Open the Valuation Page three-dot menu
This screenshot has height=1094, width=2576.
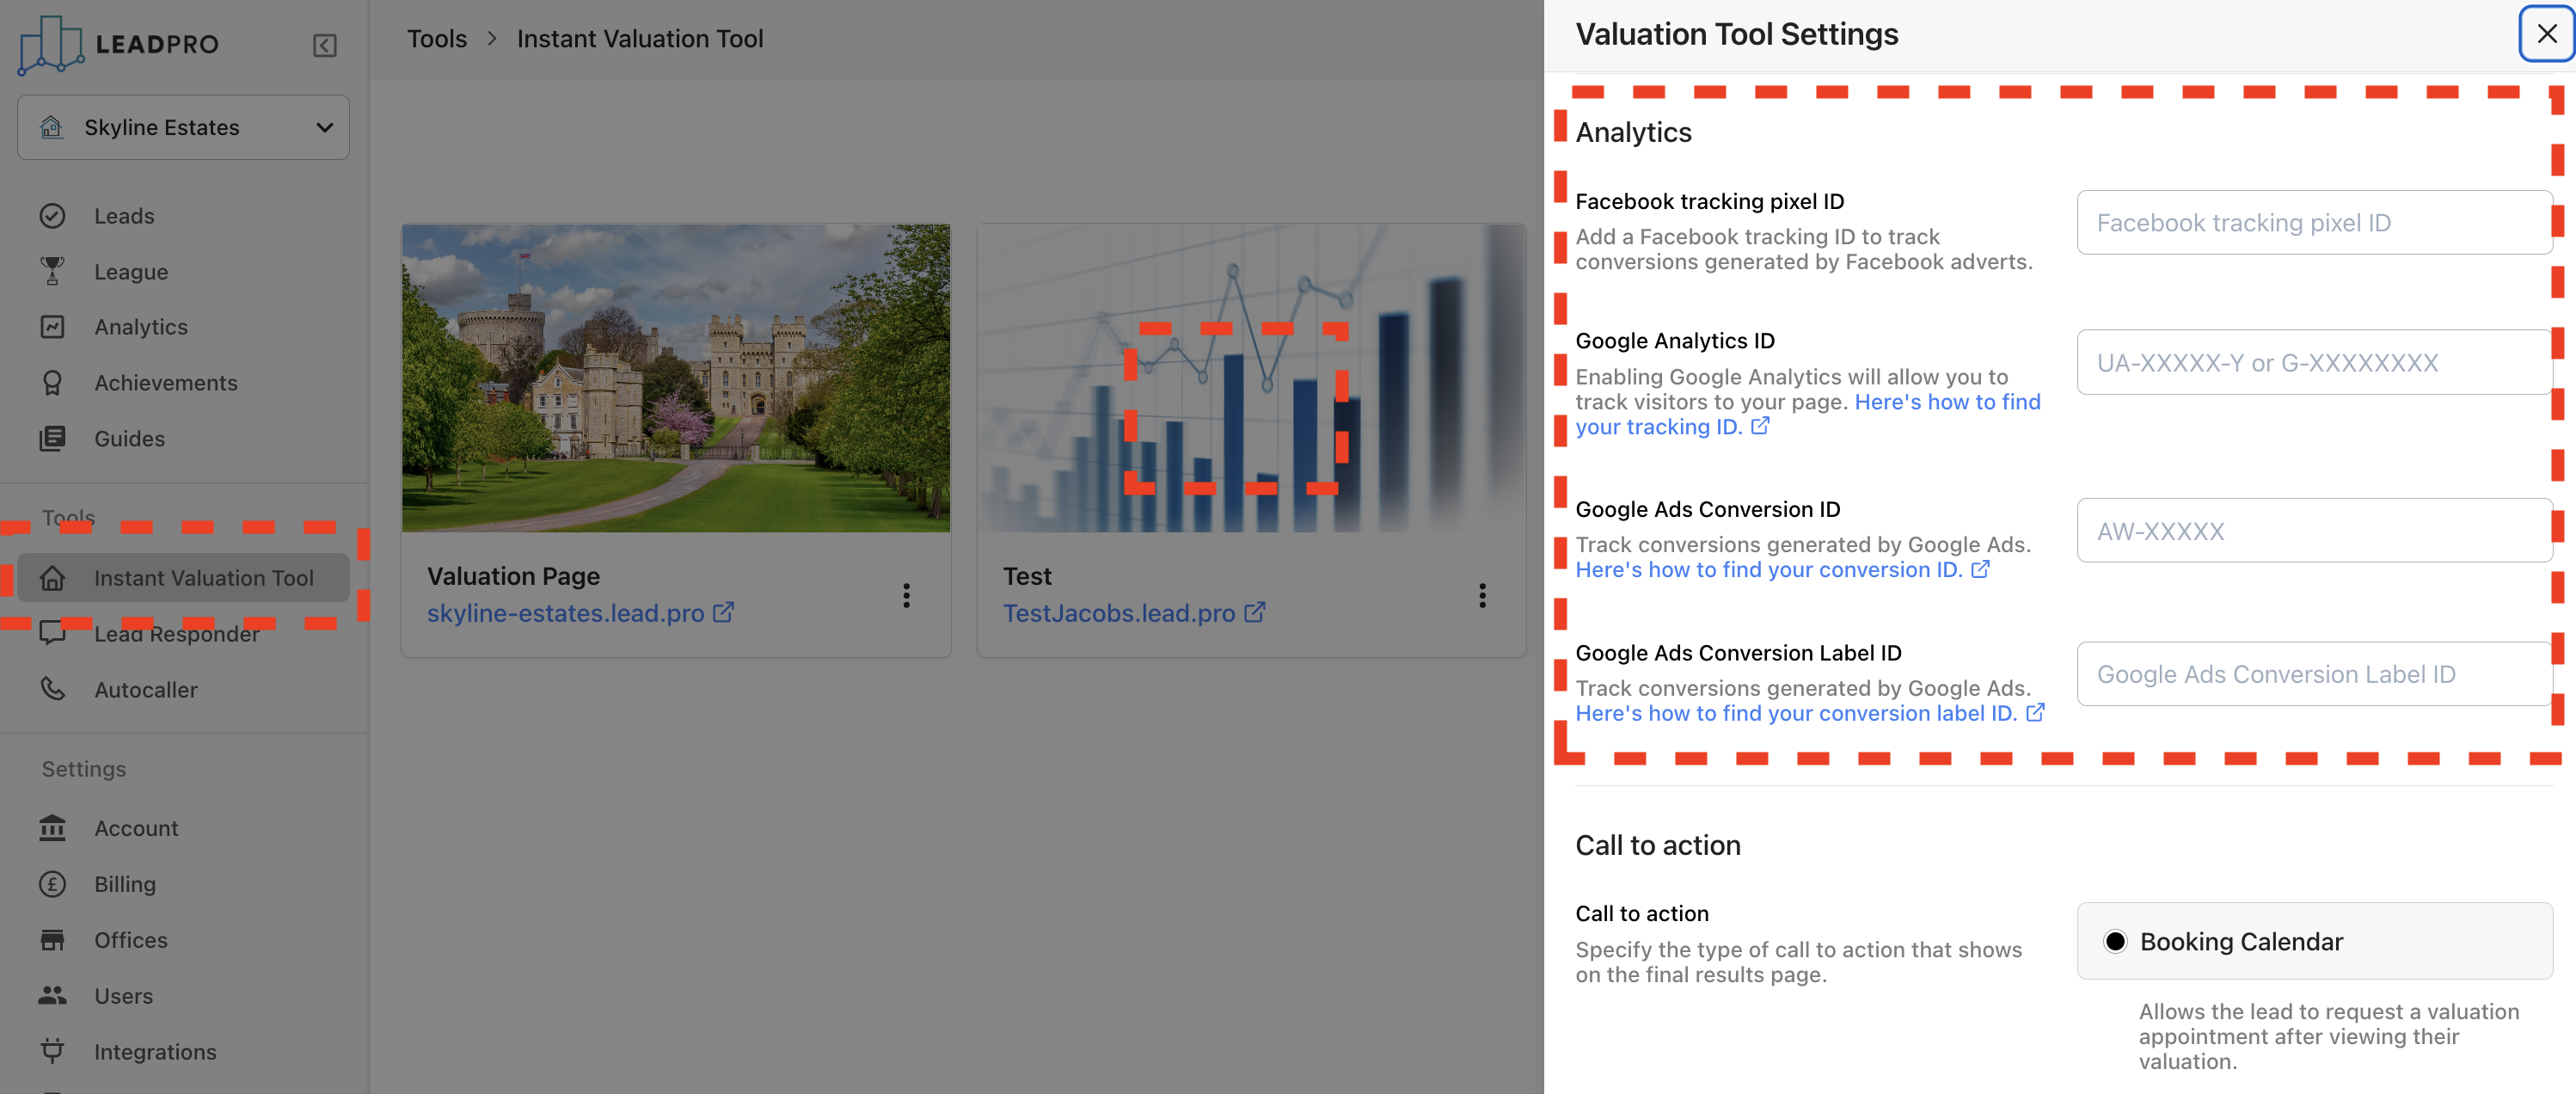click(x=906, y=596)
